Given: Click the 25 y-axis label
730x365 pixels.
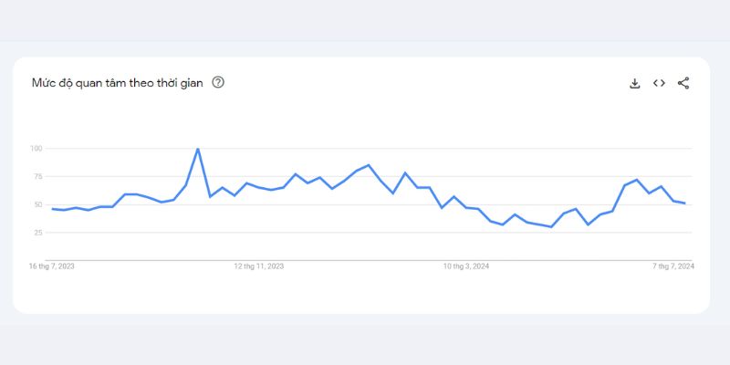Looking at the screenshot, I should point(37,233).
